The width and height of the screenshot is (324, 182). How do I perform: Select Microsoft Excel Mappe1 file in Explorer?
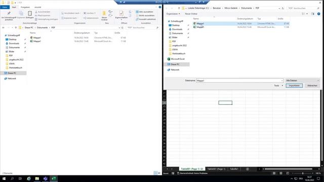point(78,41)
